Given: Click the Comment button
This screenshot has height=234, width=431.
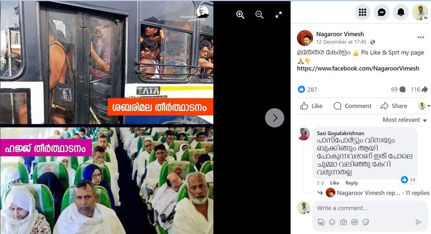Looking at the screenshot, I should click(352, 106).
